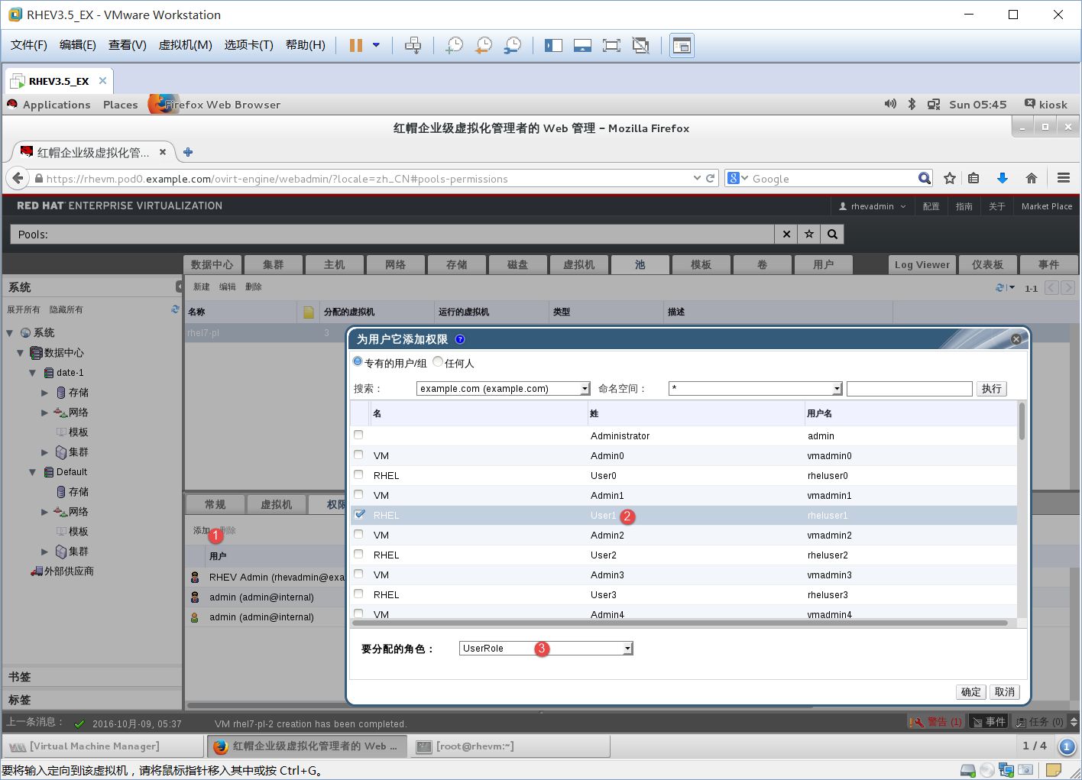Screen dimensions: 1082x780
Task: Click the 配置 link in header
Action: coord(931,206)
